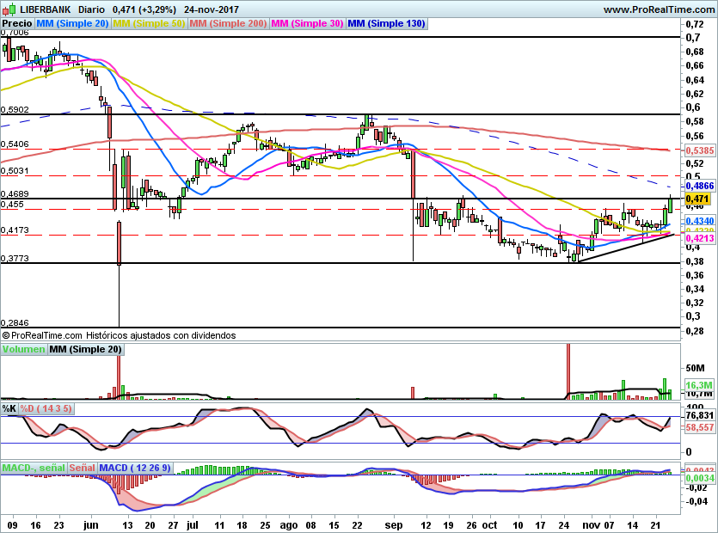Open the MACD (12 26 9) settings label
Screen dimensions: 718x533
[x=135, y=468]
